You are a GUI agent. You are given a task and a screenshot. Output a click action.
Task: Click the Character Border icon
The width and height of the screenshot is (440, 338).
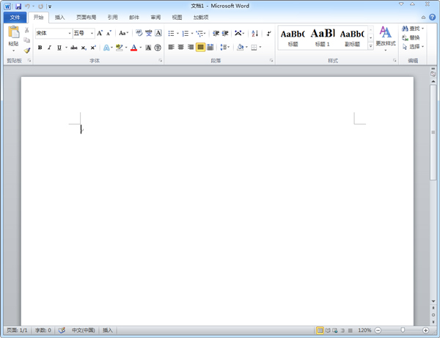click(x=158, y=33)
